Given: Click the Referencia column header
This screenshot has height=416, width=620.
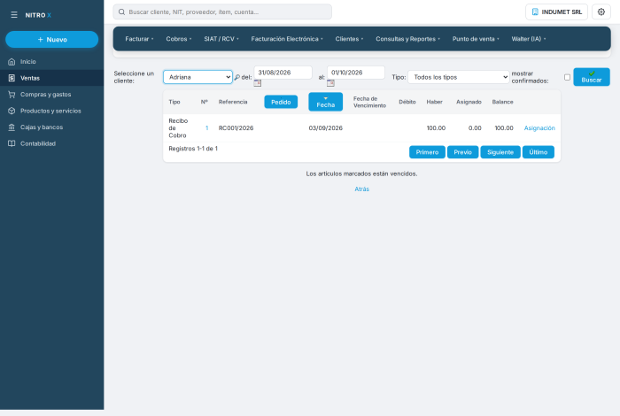Looking at the screenshot, I should pyautogui.click(x=233, y=102).
